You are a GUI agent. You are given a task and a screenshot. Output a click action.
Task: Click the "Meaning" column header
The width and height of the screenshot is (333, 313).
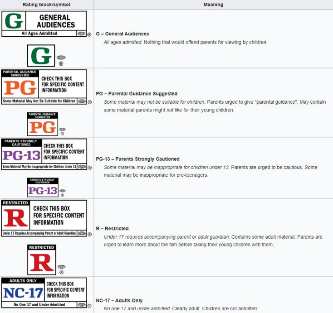point(213,5)
